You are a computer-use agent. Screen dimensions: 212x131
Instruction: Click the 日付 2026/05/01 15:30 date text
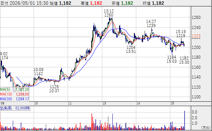click(24, 3)
